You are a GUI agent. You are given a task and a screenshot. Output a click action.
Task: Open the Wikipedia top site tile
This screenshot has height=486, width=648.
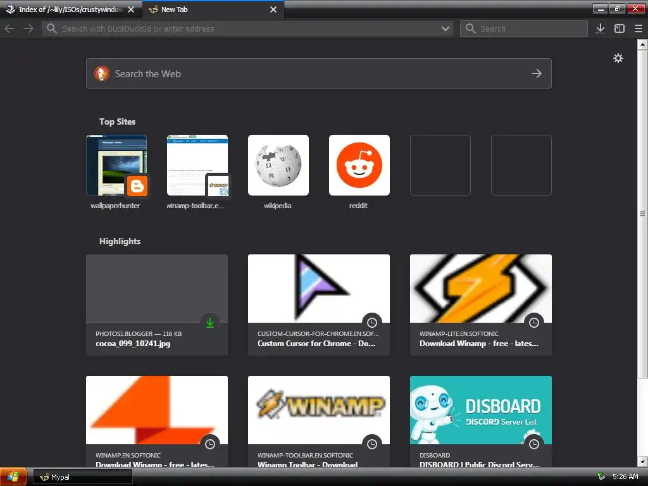(x=278, y=165)
